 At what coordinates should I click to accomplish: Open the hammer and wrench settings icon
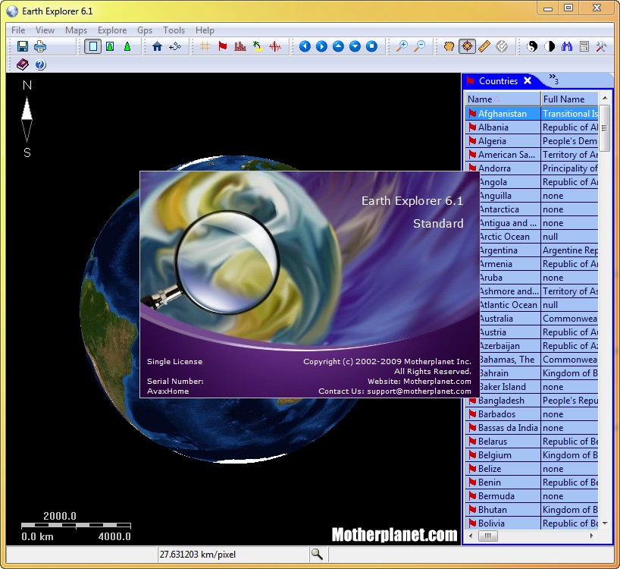(601, 46)
